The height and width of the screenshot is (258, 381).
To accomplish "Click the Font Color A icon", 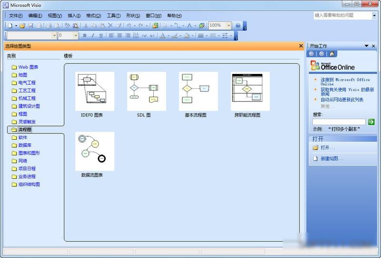I will [x=162, y=36].
